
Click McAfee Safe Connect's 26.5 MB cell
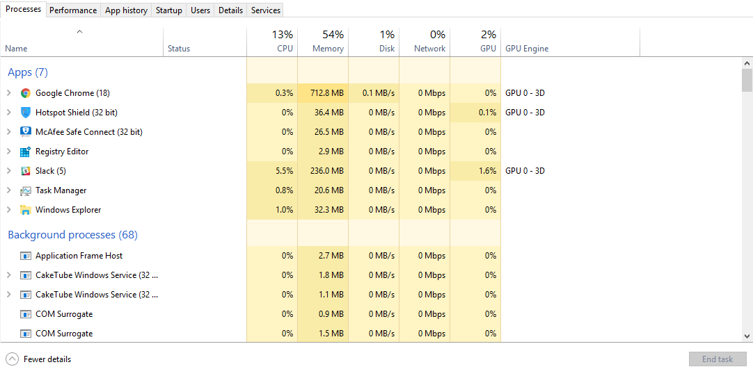(323, 132)
